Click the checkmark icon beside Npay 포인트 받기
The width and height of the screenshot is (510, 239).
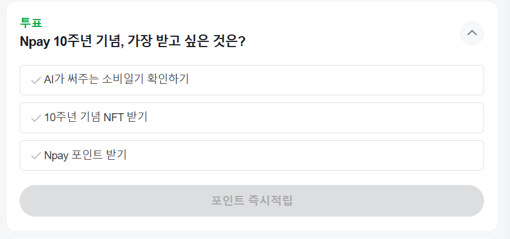(x=36, y=156)
